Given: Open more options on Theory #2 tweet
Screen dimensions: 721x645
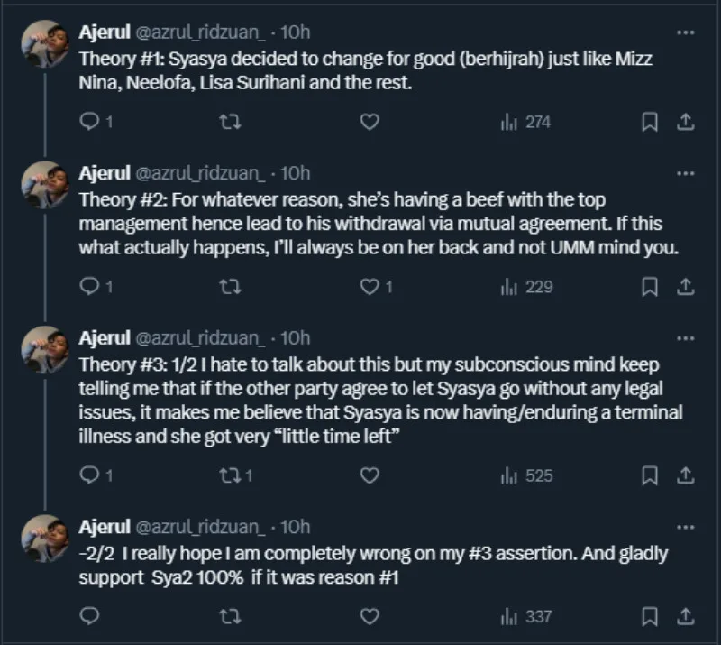Looking at the screenshot, I should click(x=684, y=172).
